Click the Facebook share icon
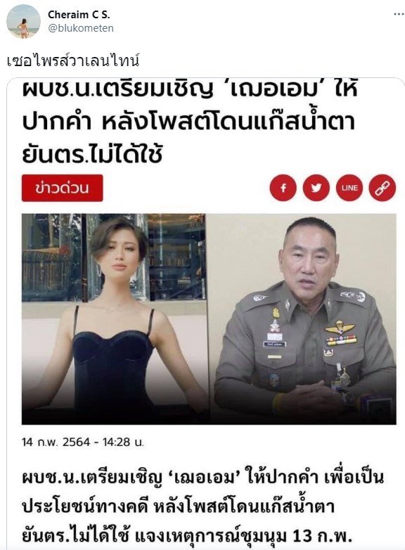This screenshot has width=405, height=550. pyautogui.click(x=283, y=188)
